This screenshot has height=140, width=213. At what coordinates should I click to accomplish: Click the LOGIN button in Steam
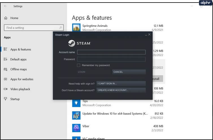coord(94,72)
